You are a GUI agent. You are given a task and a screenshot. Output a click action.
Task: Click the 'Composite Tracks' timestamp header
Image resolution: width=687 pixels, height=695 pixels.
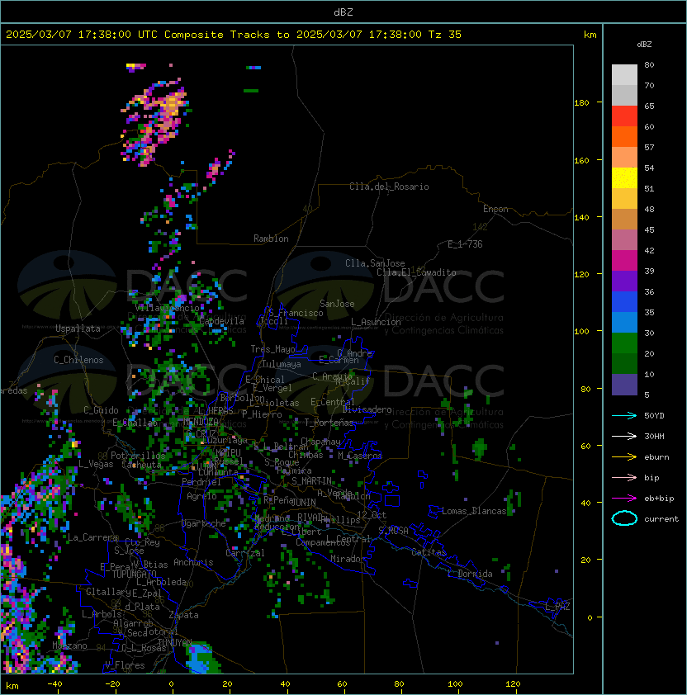234,35
